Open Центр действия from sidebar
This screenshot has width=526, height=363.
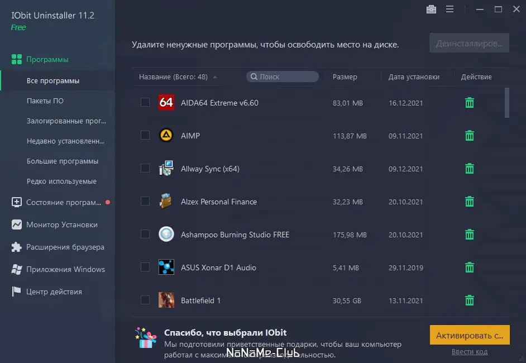click(x=54, y=292)
